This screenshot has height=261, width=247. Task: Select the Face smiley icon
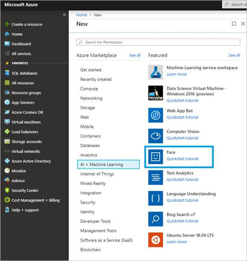click(x=155, y=157)
